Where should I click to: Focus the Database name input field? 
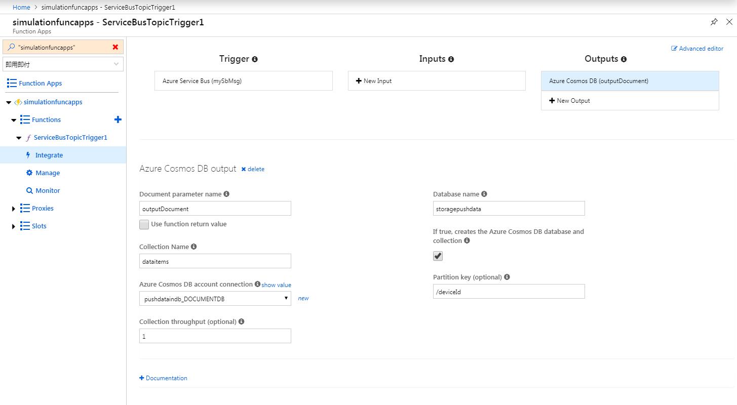click(x=509, y=209)
